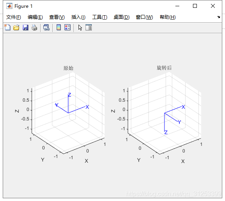This screenshot has height=201, width=225.
Task: Insert a colorbar with the toolbar icon
Action: coord(59,27)
